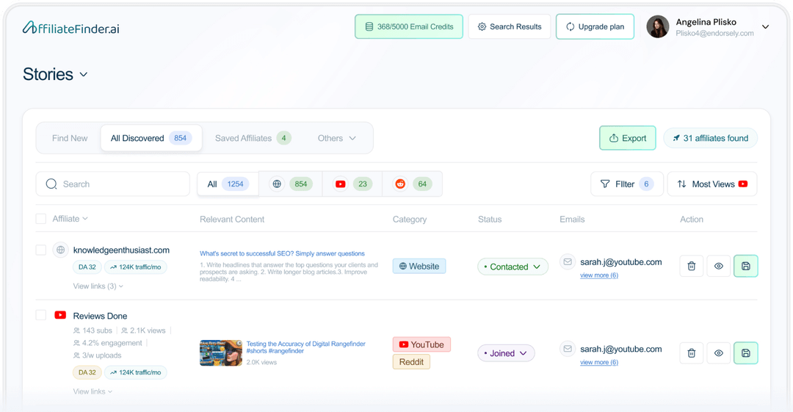Filter results by website globe tab
This screenshot has height=412, width=793.
[291, 184]
